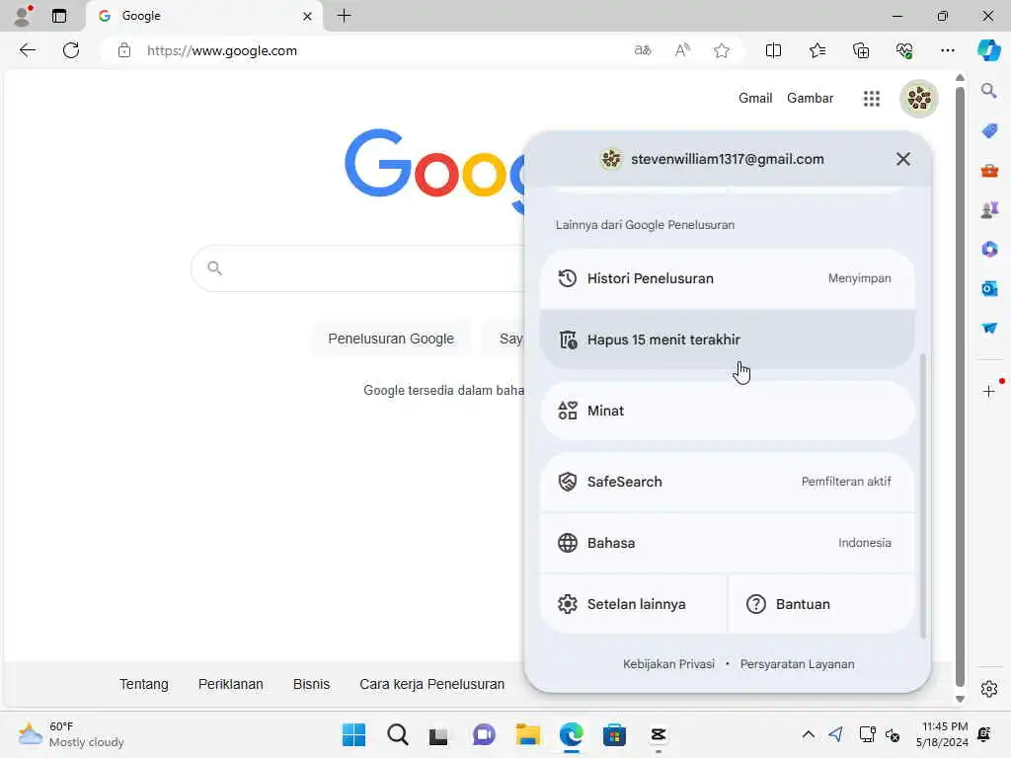Open Edge profile icon in title bar

coord(23,16)
